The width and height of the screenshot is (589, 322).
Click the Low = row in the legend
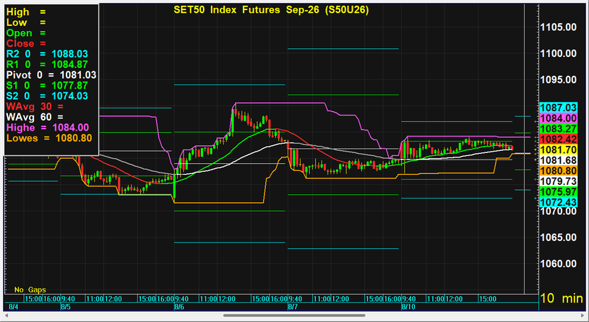[26, 22]
